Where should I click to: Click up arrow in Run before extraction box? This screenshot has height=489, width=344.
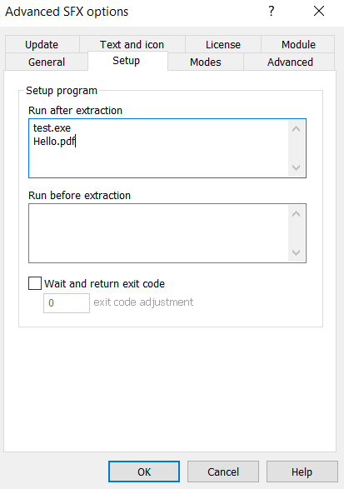[x=296, y=214]
